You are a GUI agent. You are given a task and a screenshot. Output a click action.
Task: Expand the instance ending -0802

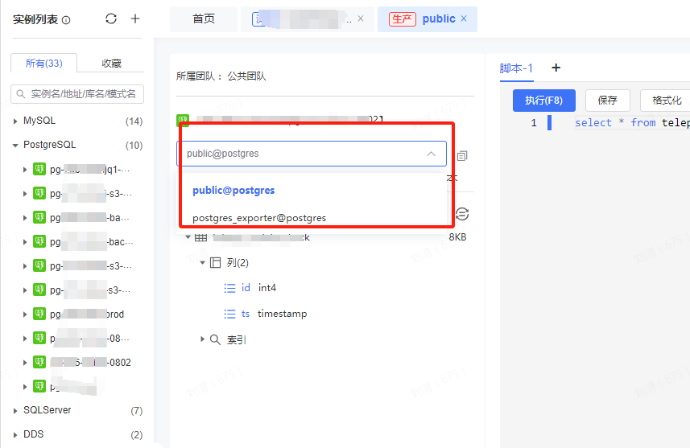click(25, 362)
